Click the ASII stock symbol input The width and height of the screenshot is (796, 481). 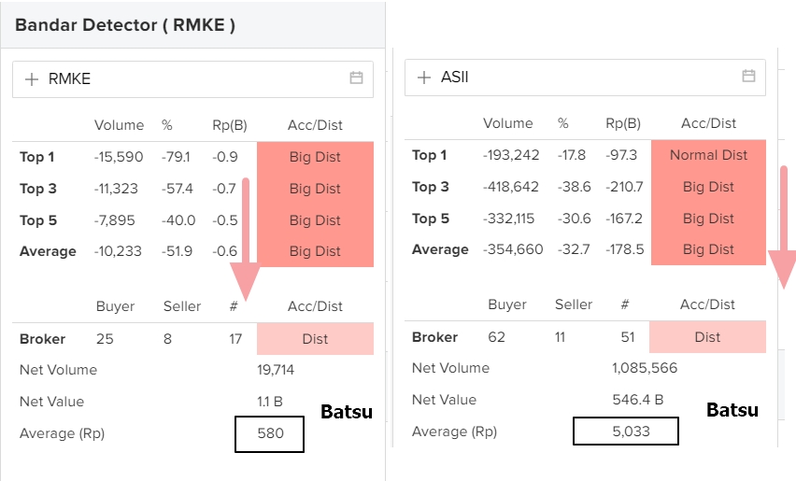click(x=579, y=78)
